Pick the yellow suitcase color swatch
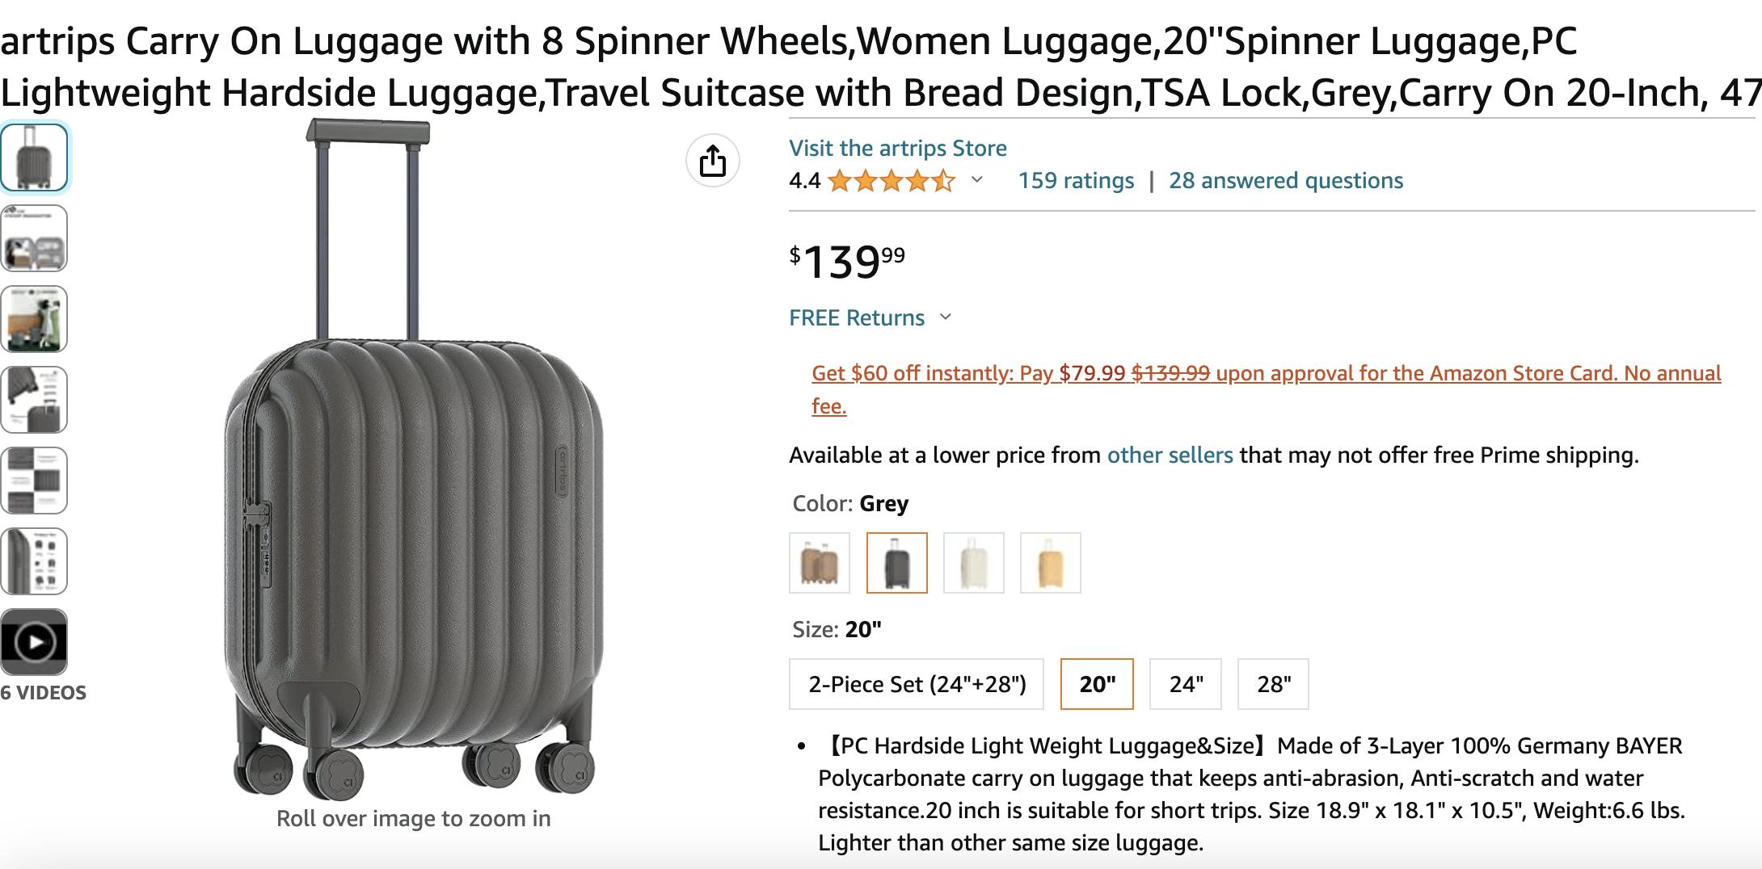1762x869 pixels. pyautogui.click(x=1050, y=563)
